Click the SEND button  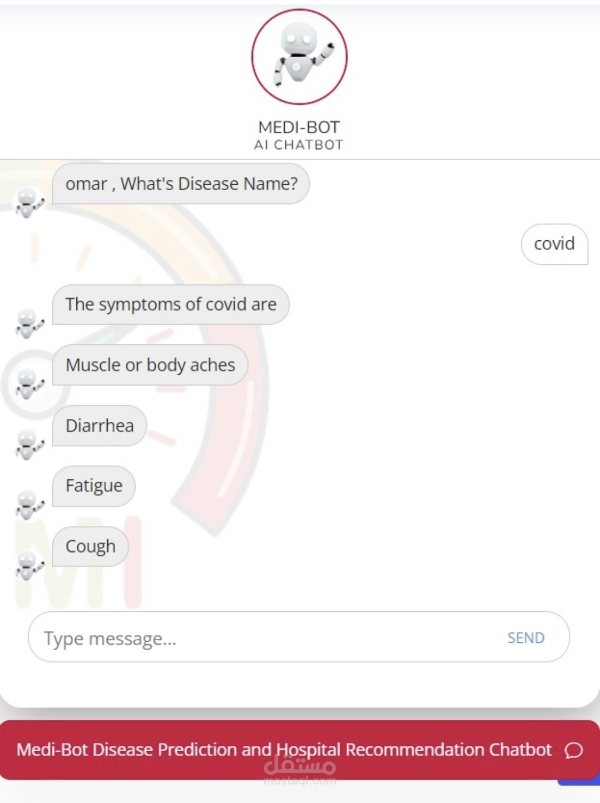[x=526, y=637]
